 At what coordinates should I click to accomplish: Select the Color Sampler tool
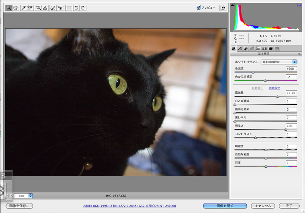30,8
